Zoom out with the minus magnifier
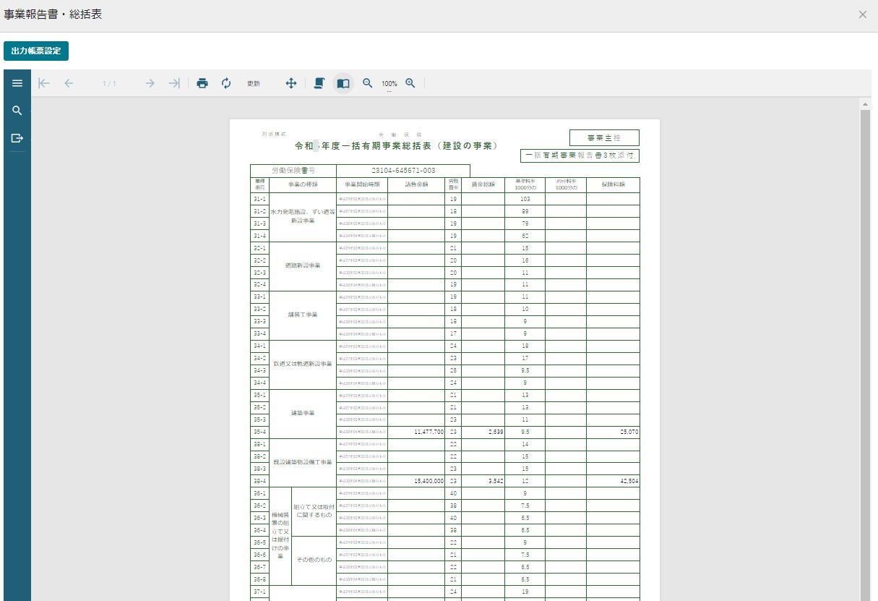 368,83
